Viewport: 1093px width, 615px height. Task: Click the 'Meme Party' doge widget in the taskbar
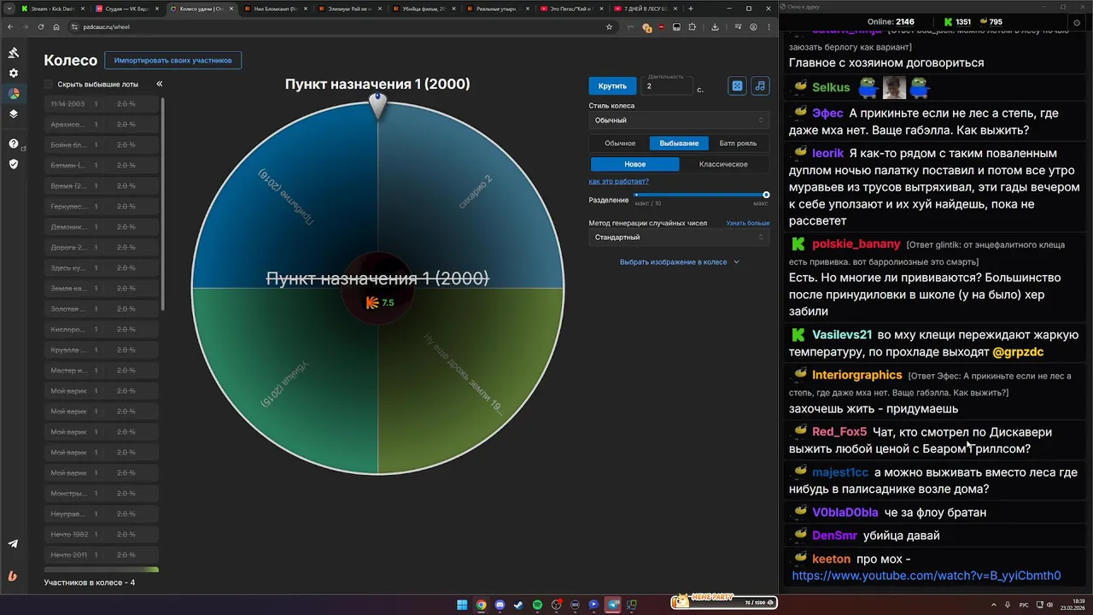coord(723,601)
